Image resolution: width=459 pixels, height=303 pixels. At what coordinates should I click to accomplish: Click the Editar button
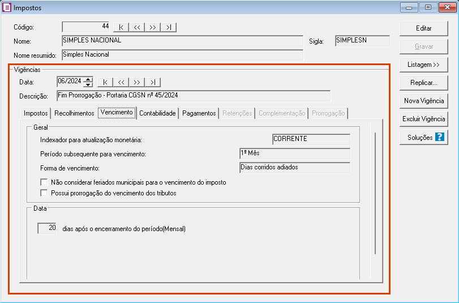coord(423,28)
